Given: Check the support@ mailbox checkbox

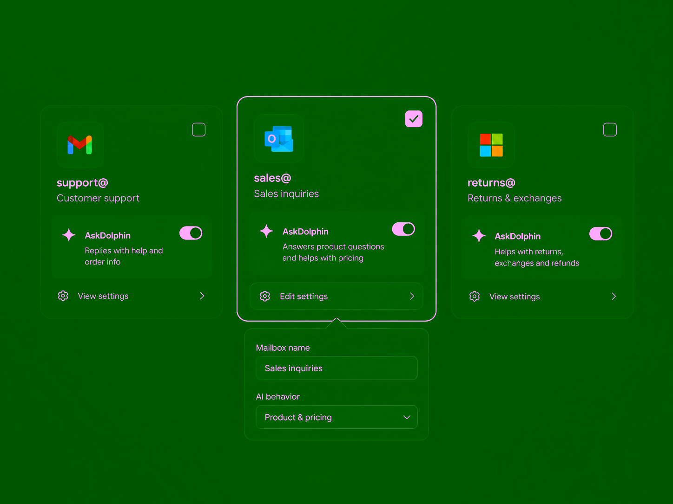Looking at the screenshot, I should click(x=199, y=129).
